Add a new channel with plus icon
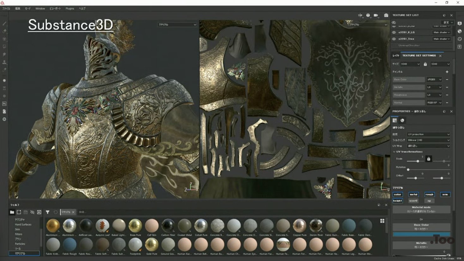 pyautogui.click(x=447, y=72)
